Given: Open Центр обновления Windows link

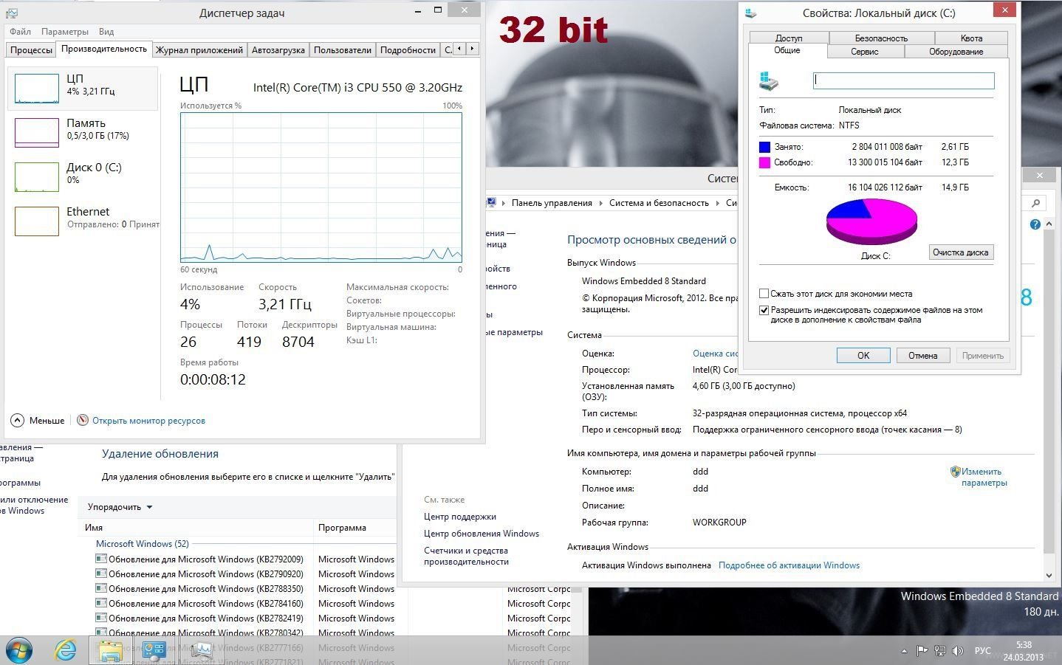Looking at the screenshot, I should (482, 534).
